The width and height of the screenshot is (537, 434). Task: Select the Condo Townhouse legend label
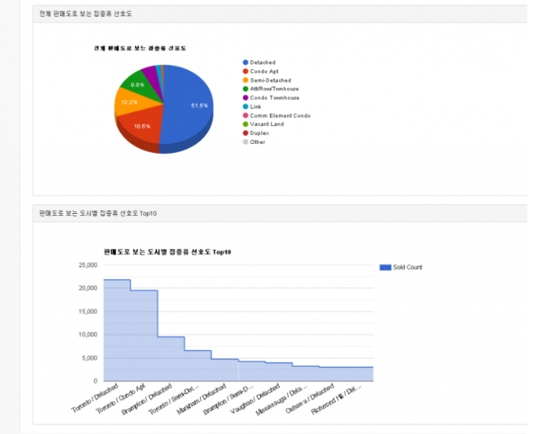click(x=274, y=98)
